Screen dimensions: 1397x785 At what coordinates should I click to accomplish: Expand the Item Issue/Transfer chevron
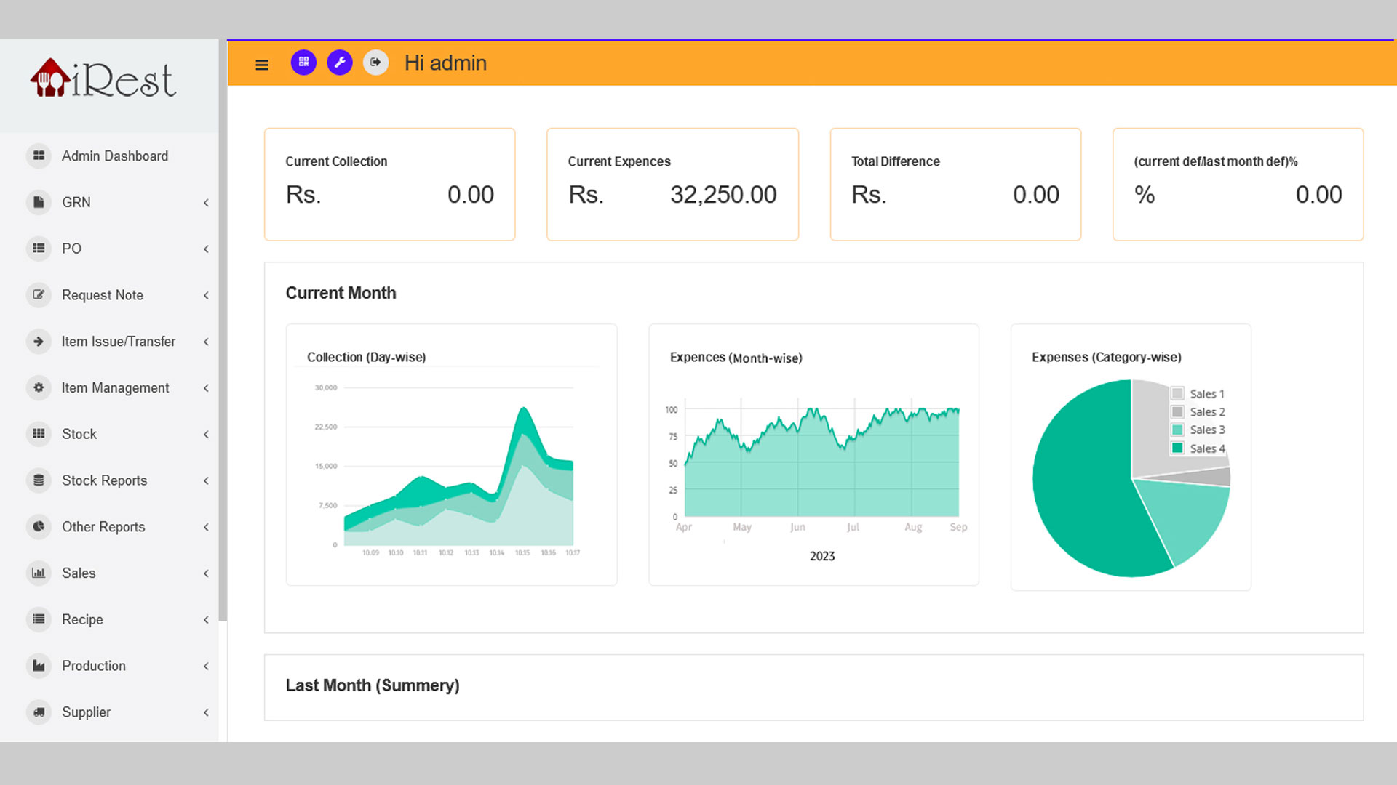pyautogui.click(x=206, y=342)
